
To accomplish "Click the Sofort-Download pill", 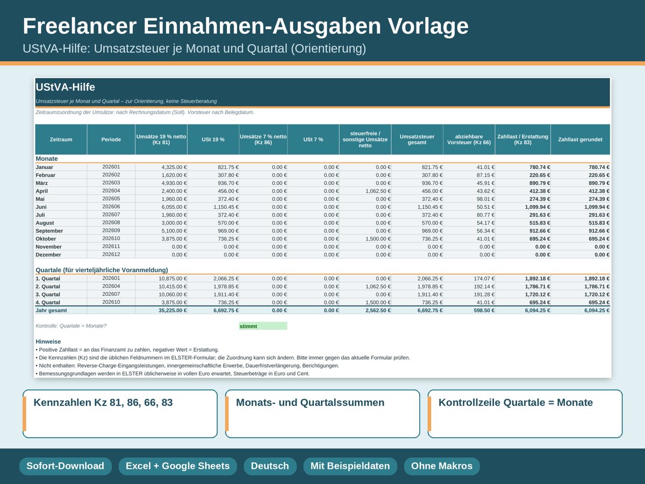I will 65,466.
